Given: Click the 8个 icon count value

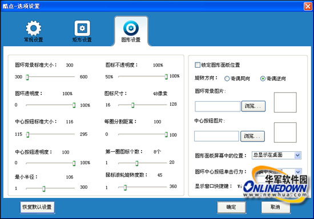Looking at the screenshot, I should click(x=157, y=152).
